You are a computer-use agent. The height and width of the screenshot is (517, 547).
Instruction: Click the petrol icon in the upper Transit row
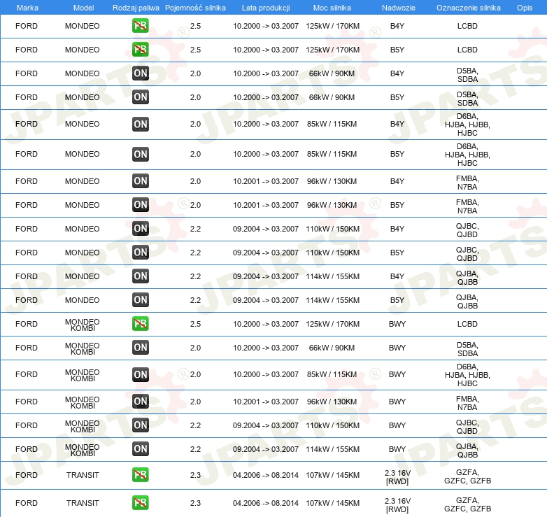tap(140, 475)
